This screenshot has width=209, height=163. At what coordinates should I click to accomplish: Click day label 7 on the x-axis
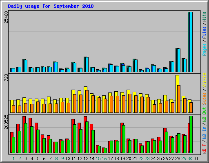tap(50, 159)
